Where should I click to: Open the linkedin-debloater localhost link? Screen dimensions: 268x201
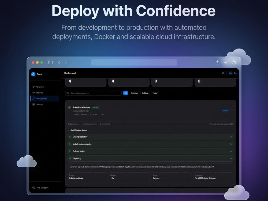[221, 124]
